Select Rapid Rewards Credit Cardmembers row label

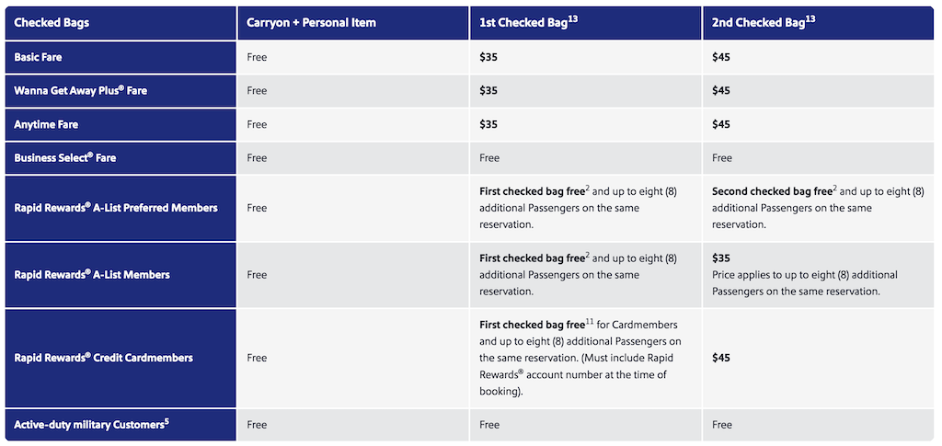point(103,358)
